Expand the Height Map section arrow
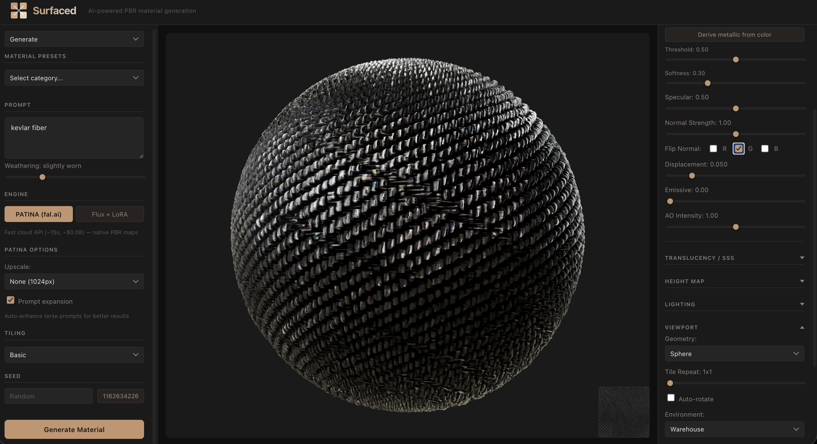The height and width of the screenshot is (444, 817). tap(802, 281)
